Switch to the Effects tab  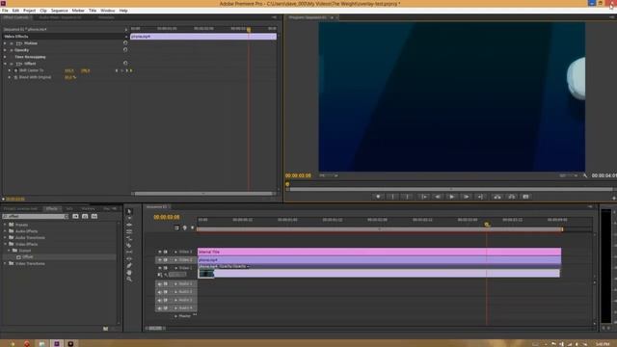click(51, 208)
